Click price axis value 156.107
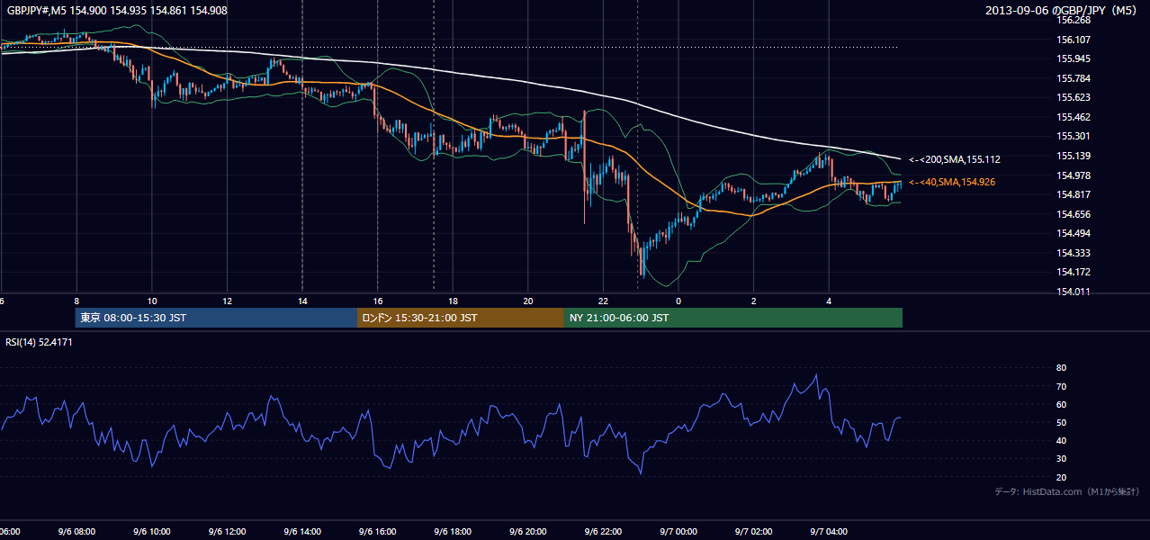 1072,40
